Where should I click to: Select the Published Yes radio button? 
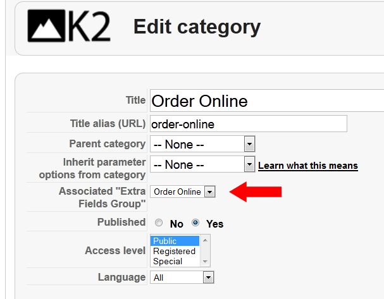195,223
